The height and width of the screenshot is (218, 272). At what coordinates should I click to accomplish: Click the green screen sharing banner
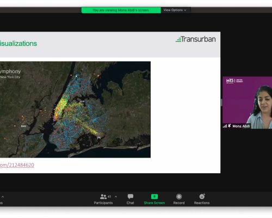pos(121,10)
